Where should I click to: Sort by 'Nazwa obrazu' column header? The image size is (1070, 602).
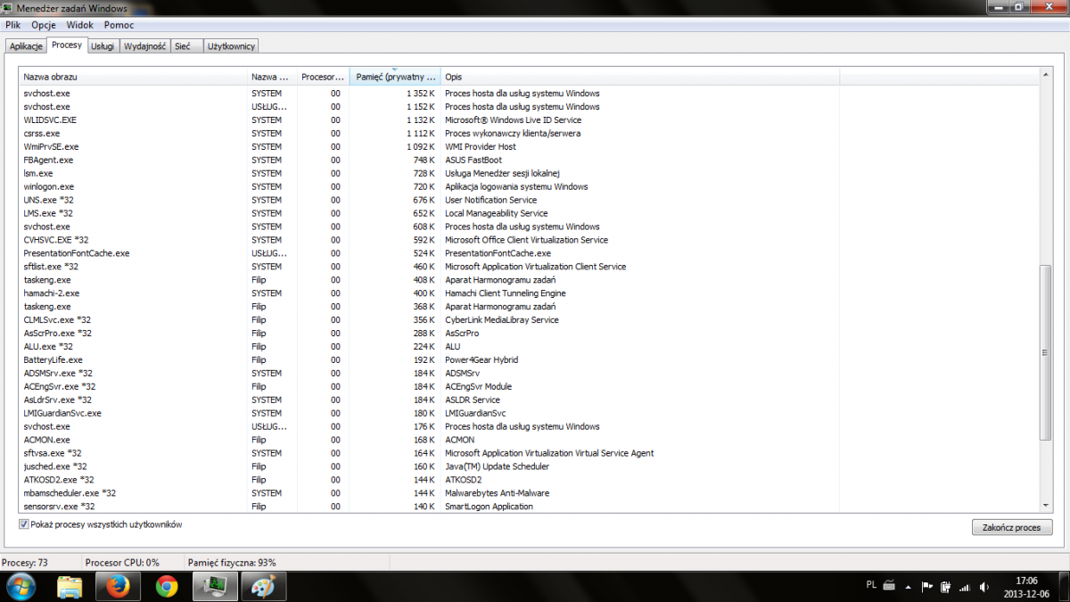[x=134, y=78]
